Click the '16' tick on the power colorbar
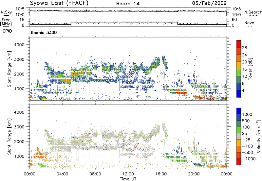The image size is (262, 181). (244, 69)
